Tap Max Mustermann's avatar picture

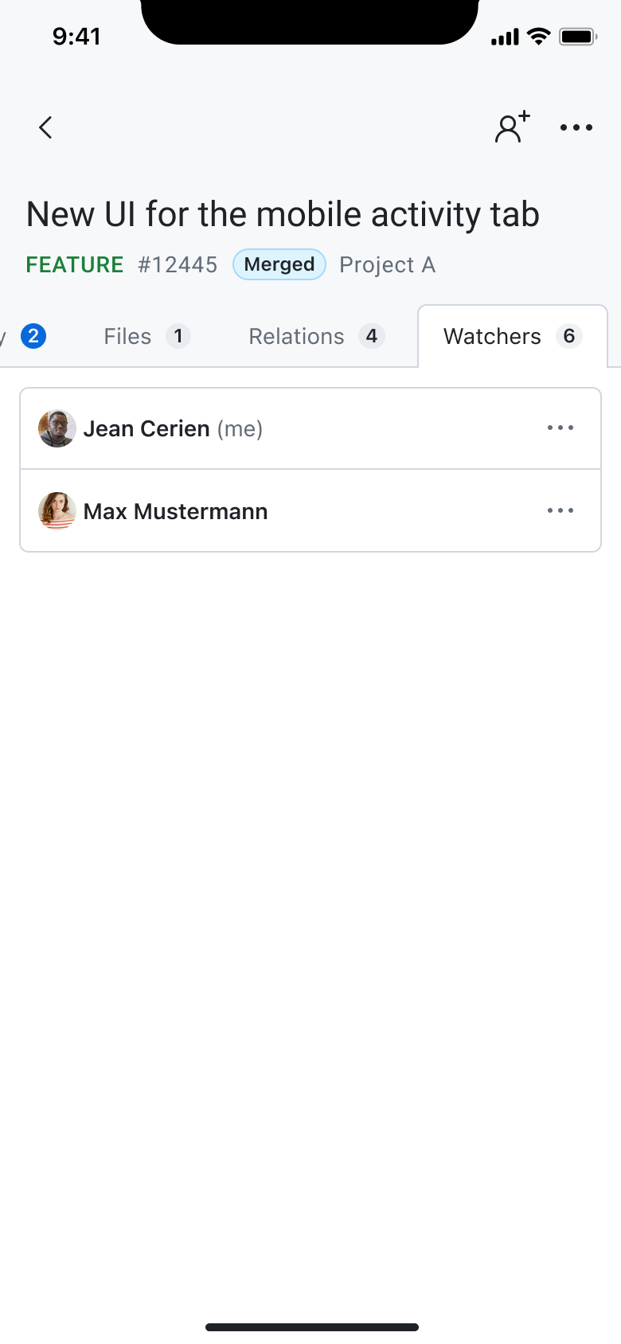click(56, 510)
